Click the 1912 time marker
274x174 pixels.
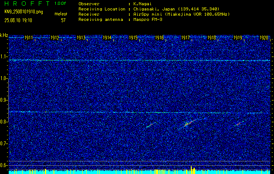(x=55, y=38)
